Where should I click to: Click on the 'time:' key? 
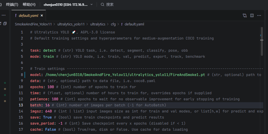(35, 93)
